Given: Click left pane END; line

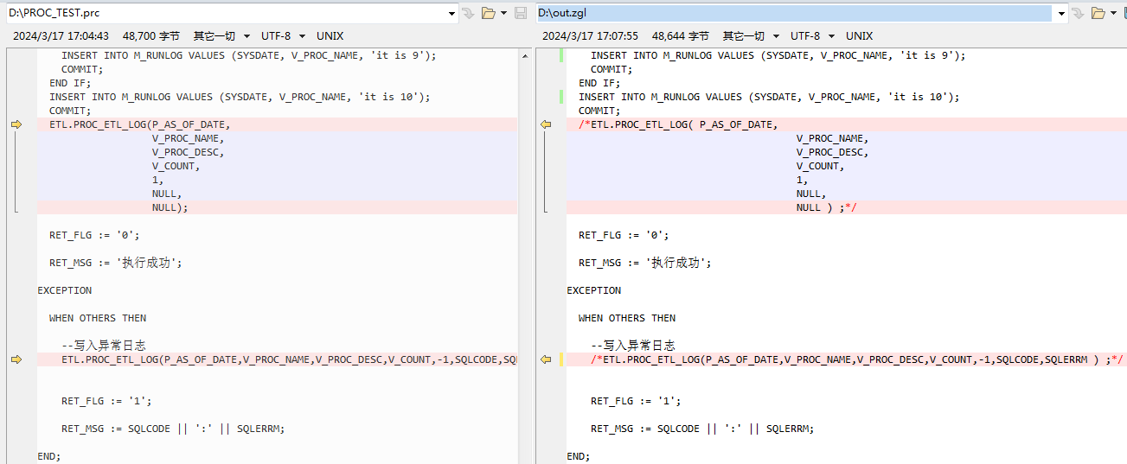Looking at the screenshot, I should click(49, 456).
